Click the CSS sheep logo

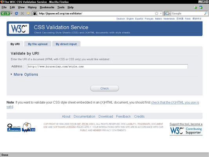pos(29,127)
